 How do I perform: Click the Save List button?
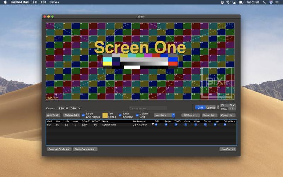point(209,115)
